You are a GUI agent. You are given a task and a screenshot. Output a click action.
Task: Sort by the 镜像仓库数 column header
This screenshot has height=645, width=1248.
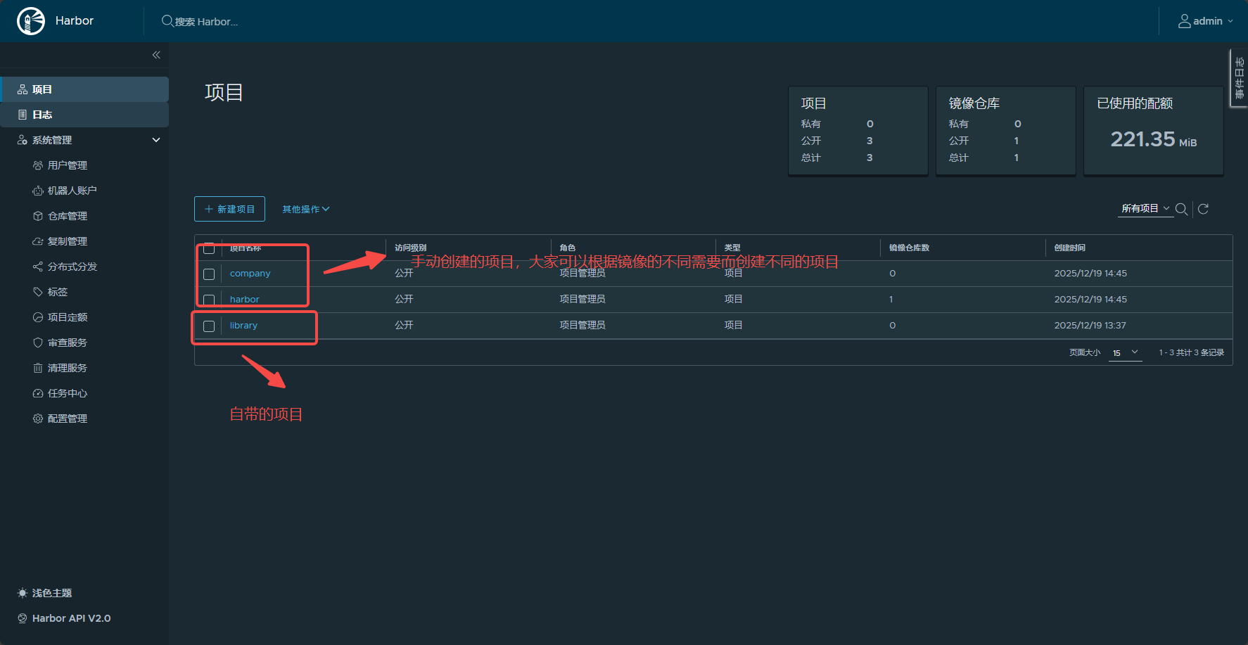pyautogui.click(x=909, y=248)
